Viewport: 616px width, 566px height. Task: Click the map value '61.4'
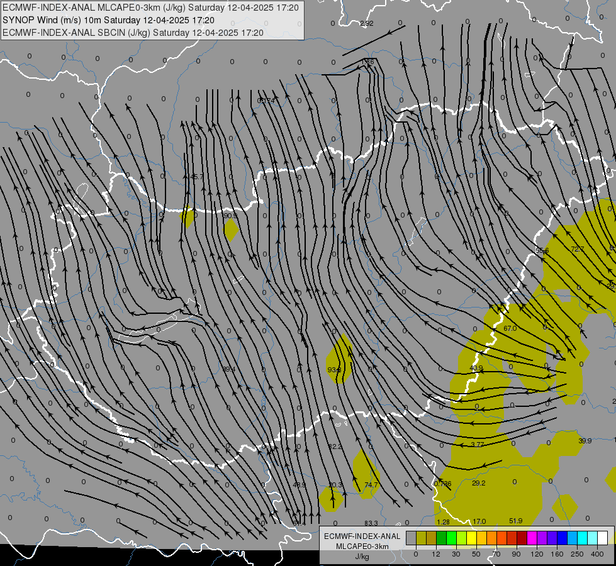[299, 523]
